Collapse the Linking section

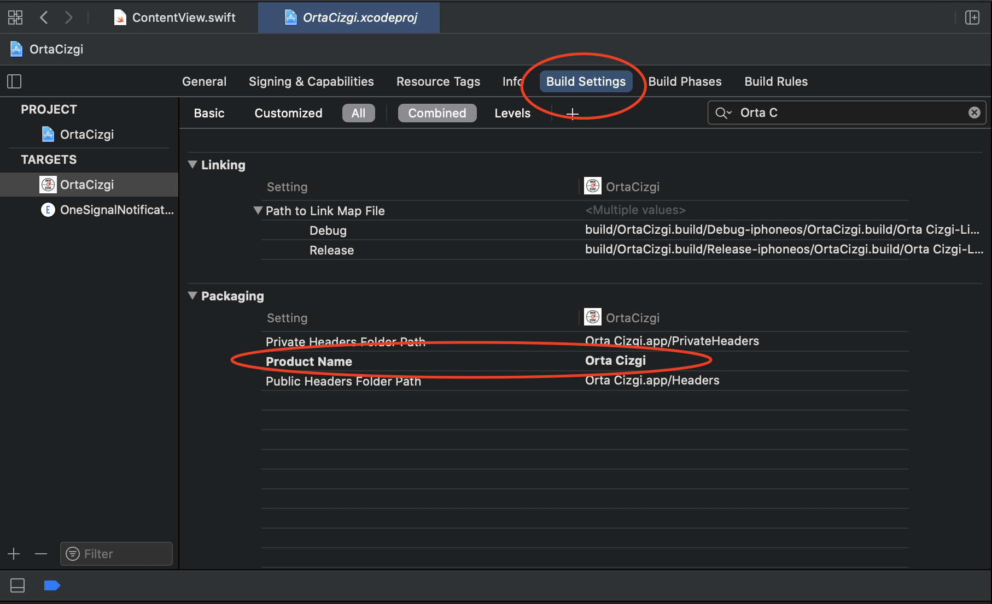(192, 164)
